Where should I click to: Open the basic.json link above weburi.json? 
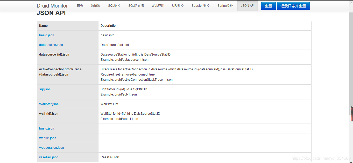(x=47, y=128)
